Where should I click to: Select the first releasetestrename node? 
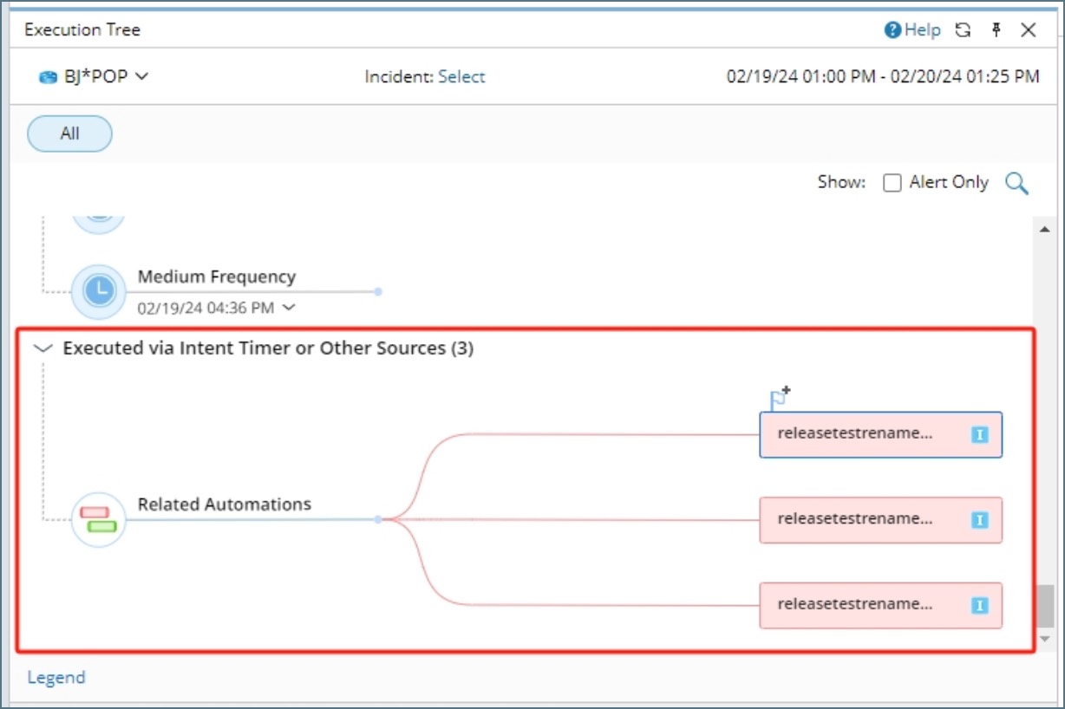pos(867,434)
